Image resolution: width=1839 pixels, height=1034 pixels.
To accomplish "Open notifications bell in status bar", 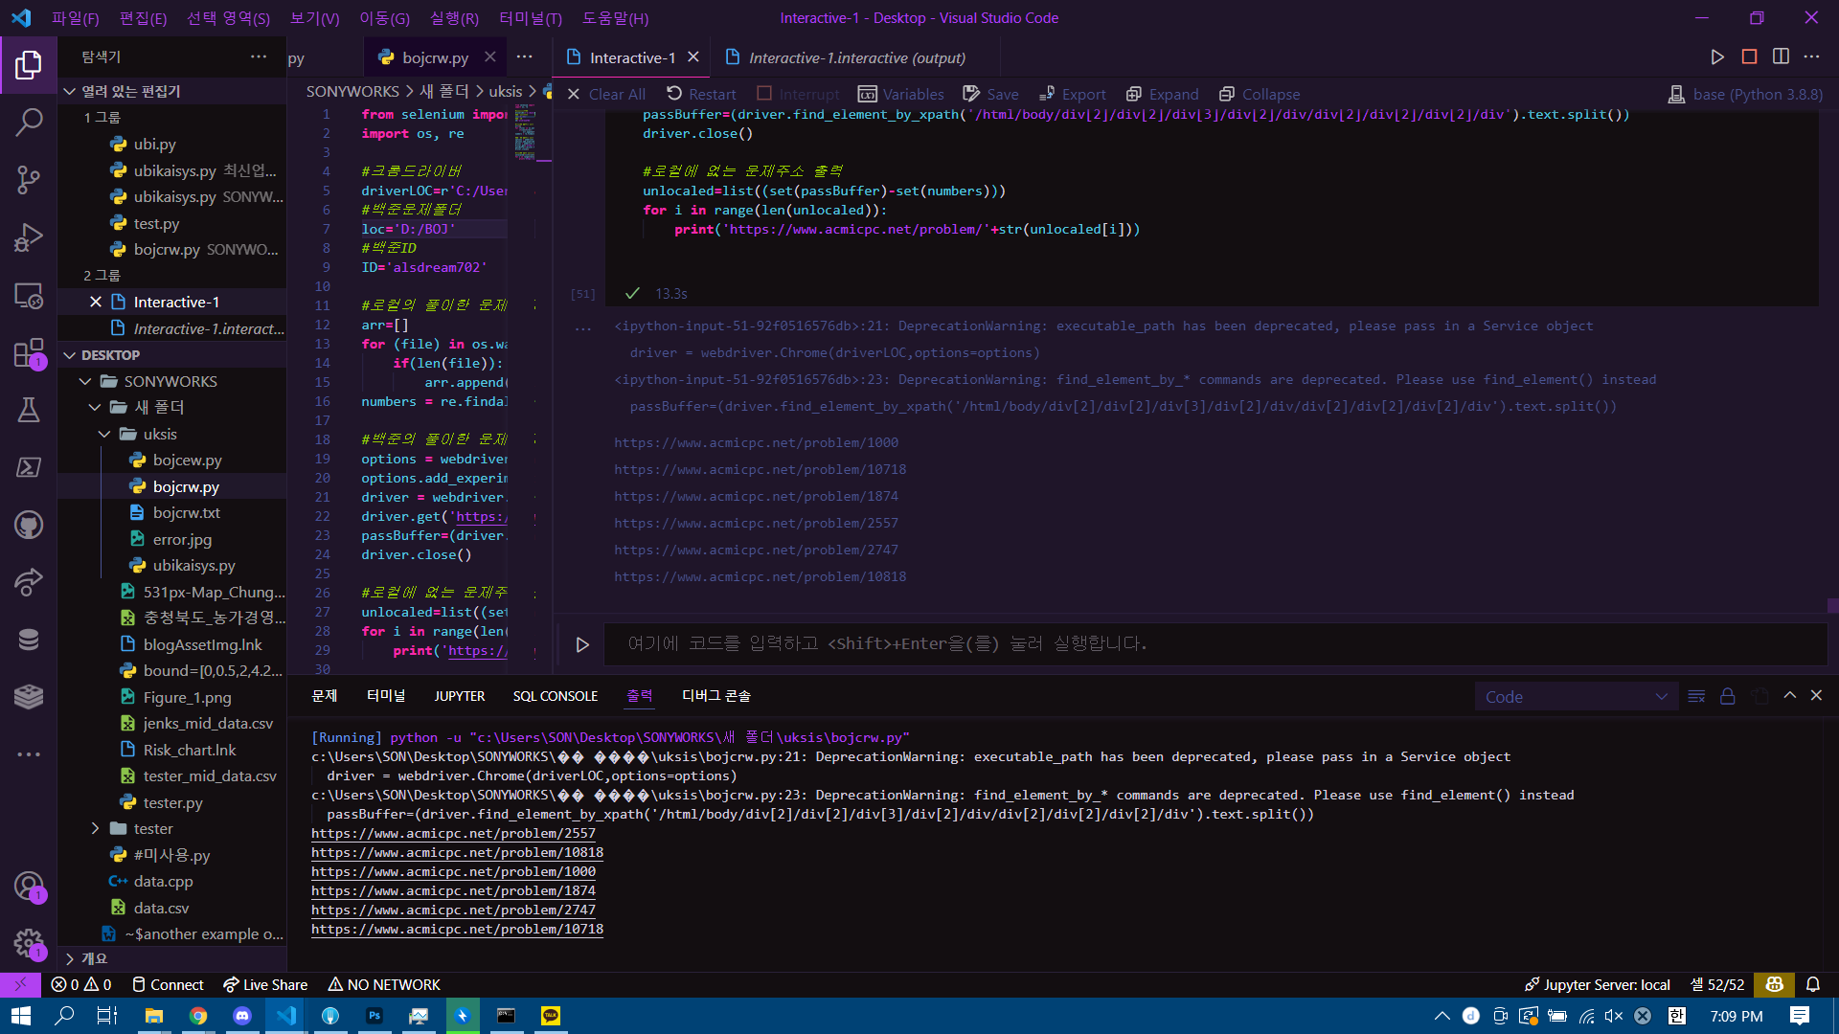I will [x=1813, y=984].
